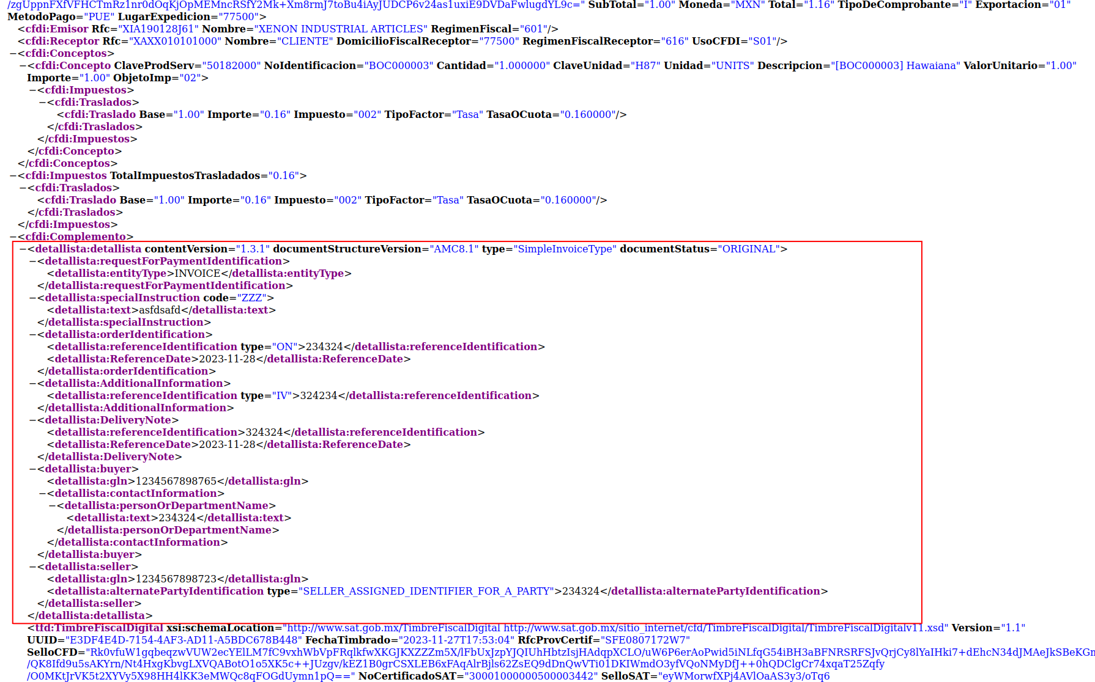Screen dimensions: 1095x682
Task: Collapse the detallista:buyer node
Action: 32,469
